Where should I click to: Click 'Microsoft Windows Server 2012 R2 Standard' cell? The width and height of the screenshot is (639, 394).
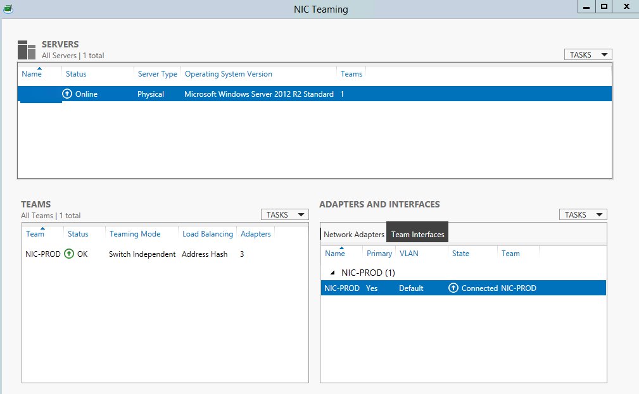pos(259,94)
